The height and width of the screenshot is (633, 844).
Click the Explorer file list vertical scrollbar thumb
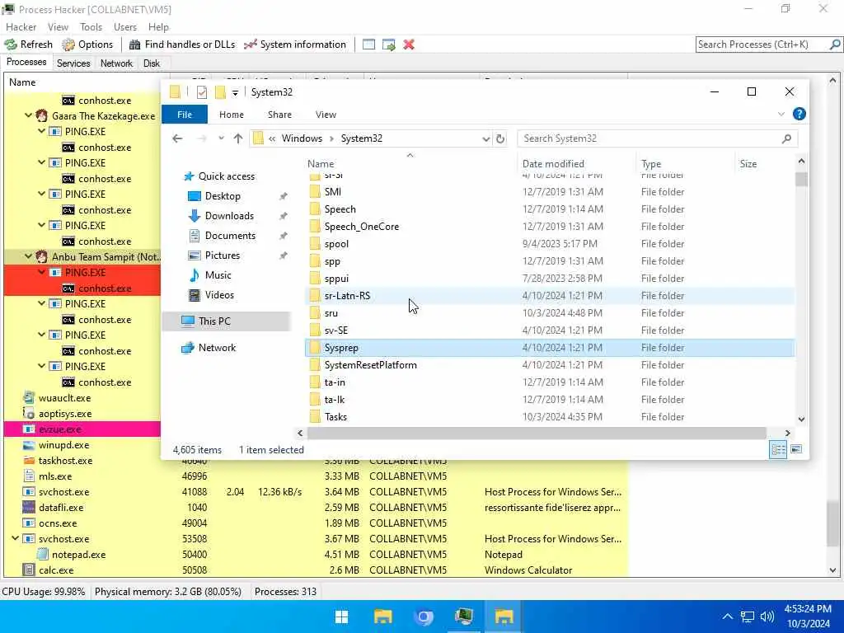point(801,179)
